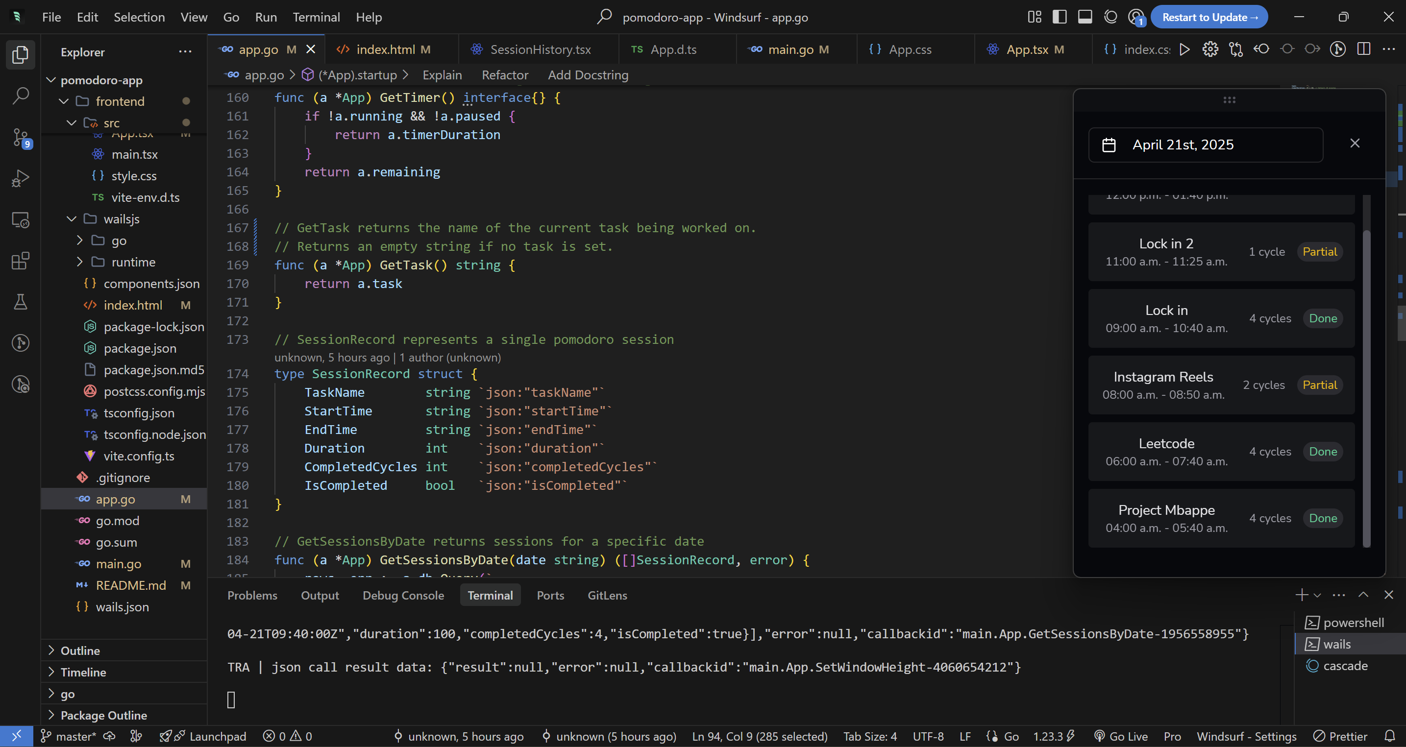Toggle the bottom panel layout button
Image resolution: width=1406 pixels, height=747 pixels.
click(x=1085, y=17)
